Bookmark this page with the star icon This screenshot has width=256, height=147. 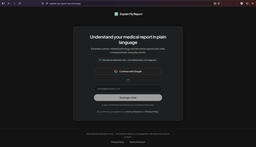(x=219, y=3)
